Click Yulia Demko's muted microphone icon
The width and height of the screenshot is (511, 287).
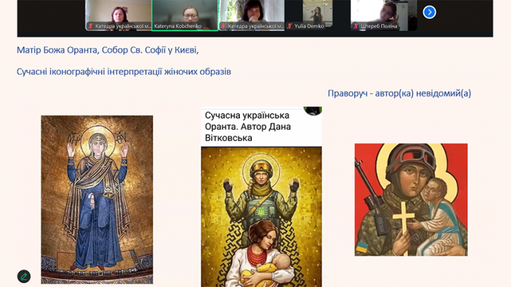click(x=290, y=26)
